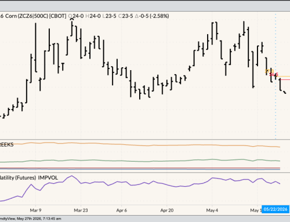Click the May 4 date axis label
290x222 pixels.
click(212, 210)
